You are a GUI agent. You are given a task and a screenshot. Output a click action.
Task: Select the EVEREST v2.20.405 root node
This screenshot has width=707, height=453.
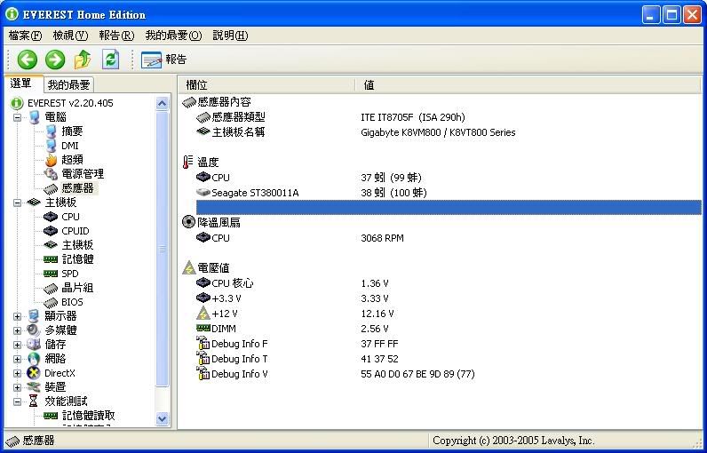(x=70, y=103)
